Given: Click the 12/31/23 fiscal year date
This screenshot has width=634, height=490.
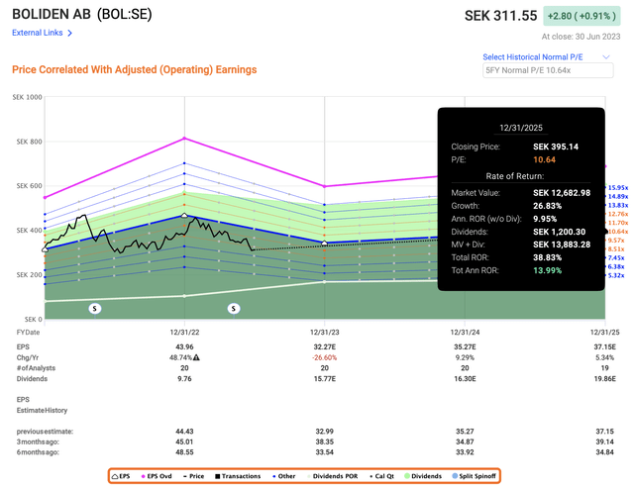Looking at the screenshot, I should (x=324, y=333).
